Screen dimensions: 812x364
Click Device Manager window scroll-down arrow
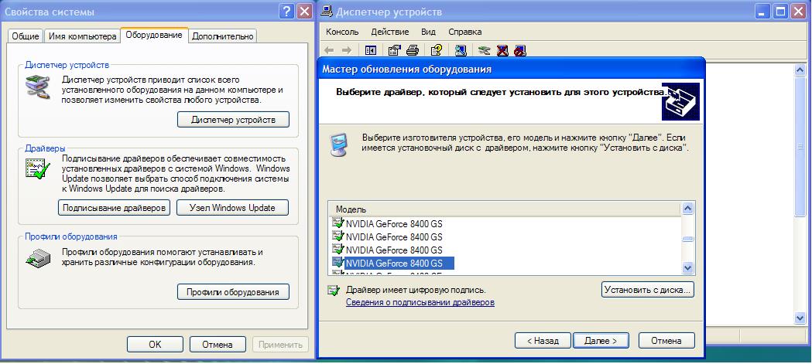point(799,318)
